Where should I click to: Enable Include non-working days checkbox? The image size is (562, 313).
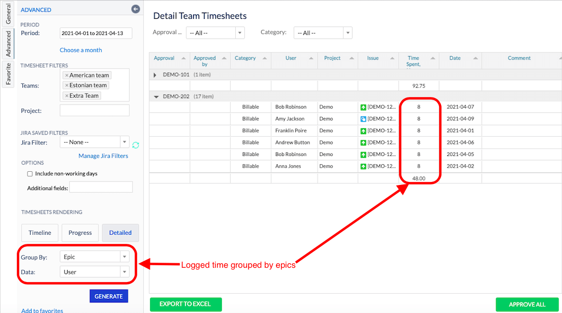[x=30, y=174]
